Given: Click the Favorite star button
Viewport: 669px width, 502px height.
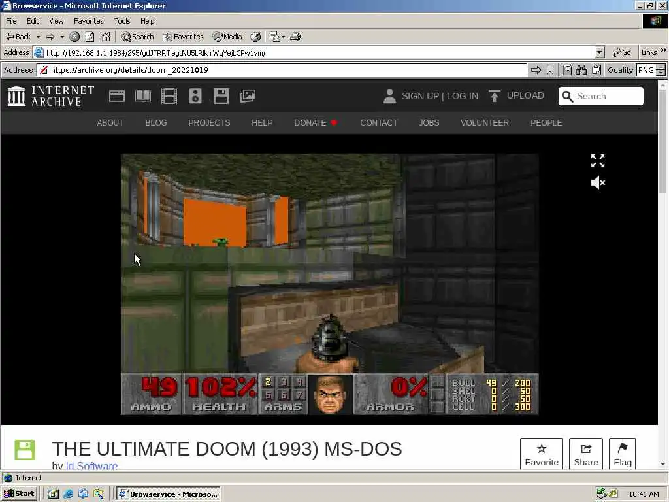Looking at the screenshot, I should click(542, 454).
